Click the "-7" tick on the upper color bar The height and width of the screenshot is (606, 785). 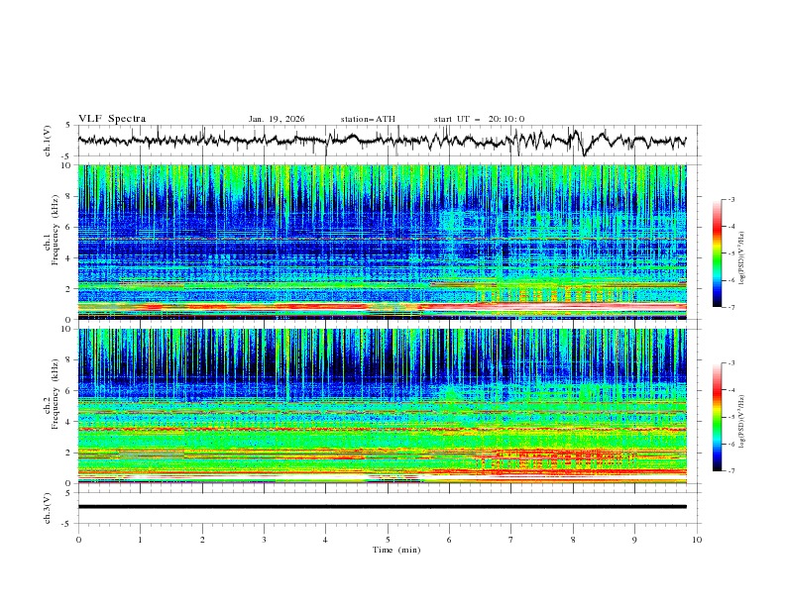(731, 307)
